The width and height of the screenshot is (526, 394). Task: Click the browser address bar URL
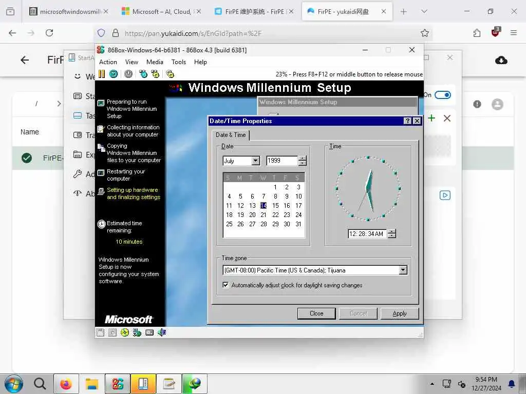tap(193, 33)
